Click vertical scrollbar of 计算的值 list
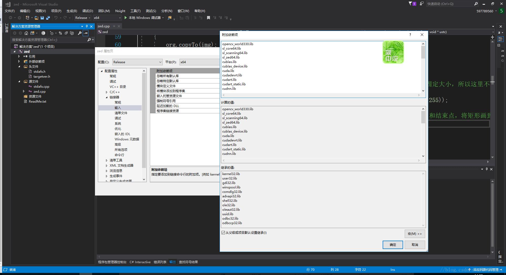 [x=423, y=132]
